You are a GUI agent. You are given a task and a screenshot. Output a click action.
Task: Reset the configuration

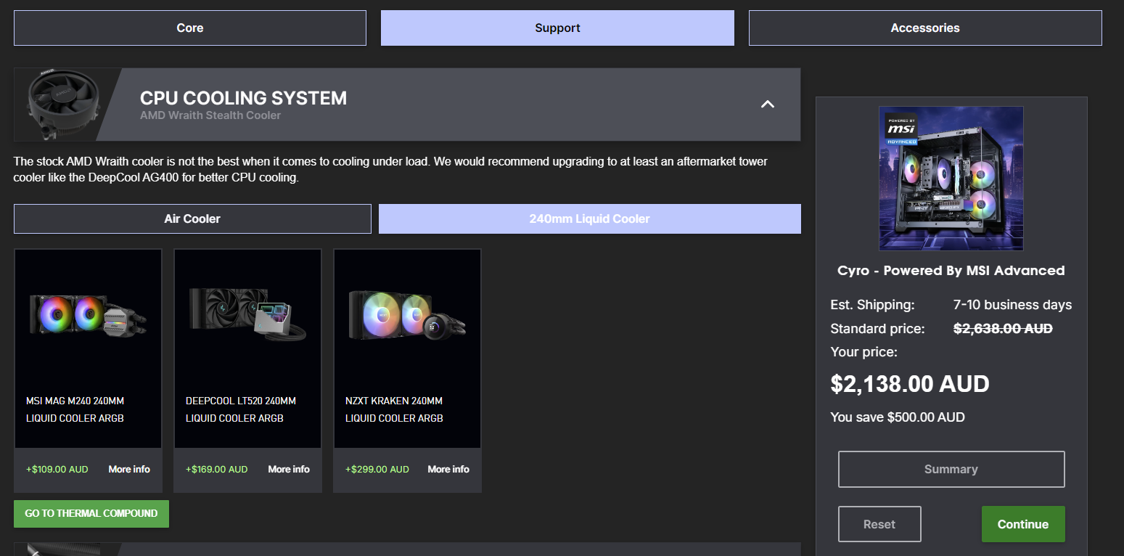click(x=879, y=524)
